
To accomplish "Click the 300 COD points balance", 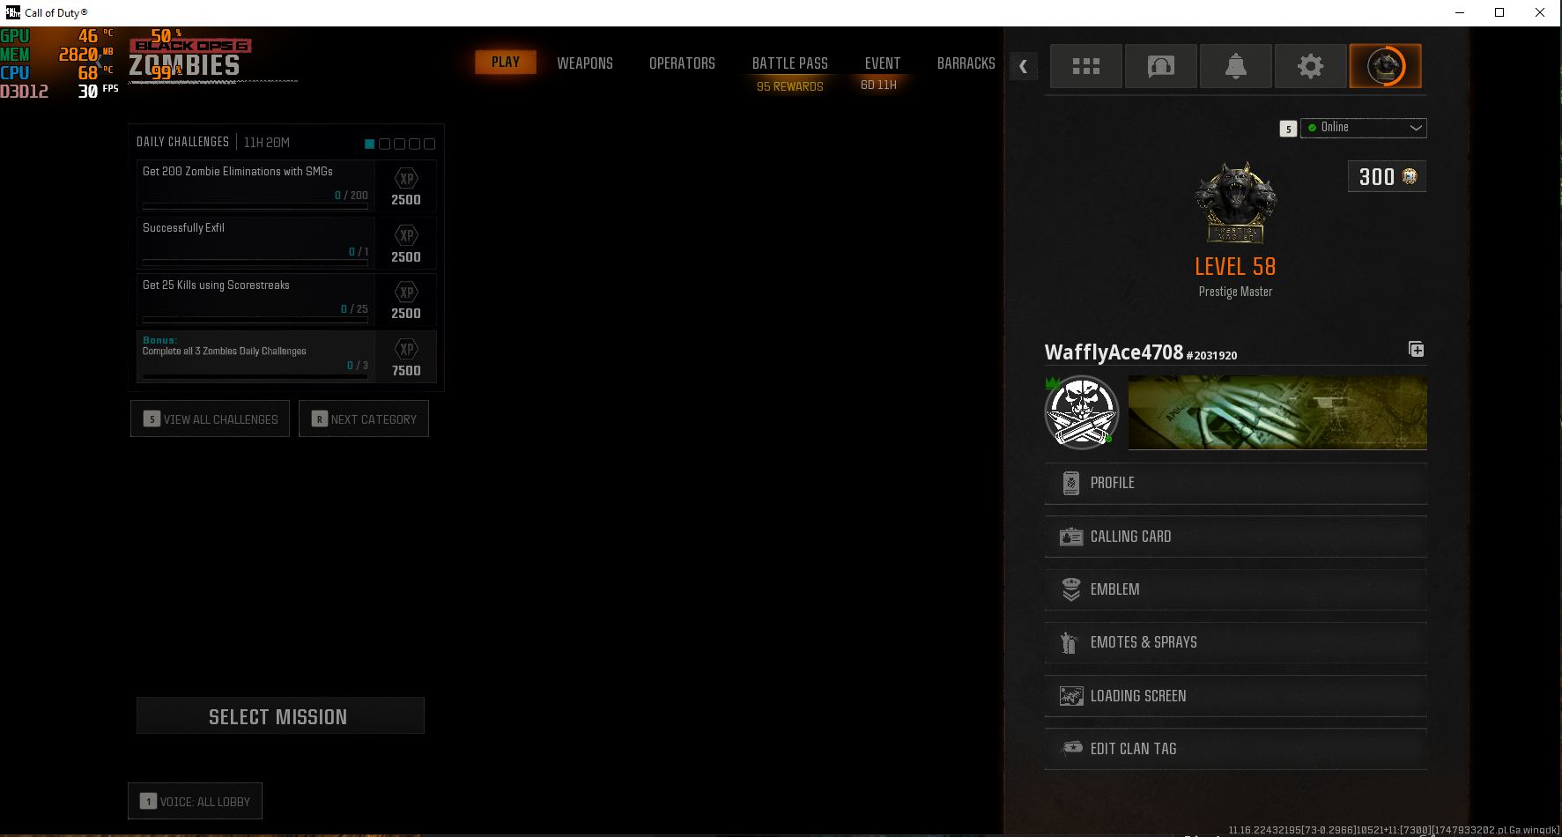I will pos(1388,176).
